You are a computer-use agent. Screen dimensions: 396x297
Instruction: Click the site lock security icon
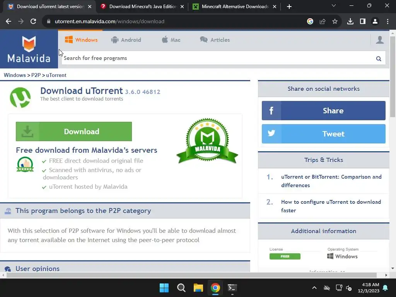[x=49, y=22]
